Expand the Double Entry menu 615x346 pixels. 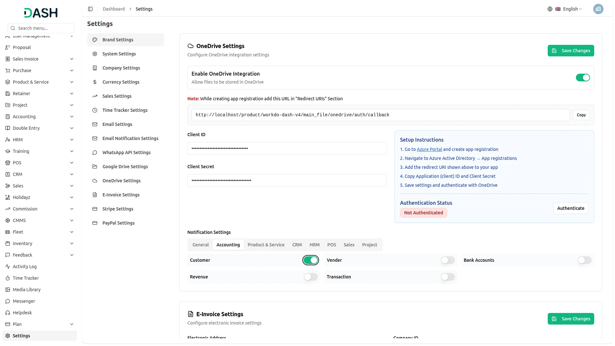tap(72, 128)
